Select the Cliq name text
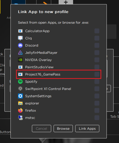 click(28, 38)
